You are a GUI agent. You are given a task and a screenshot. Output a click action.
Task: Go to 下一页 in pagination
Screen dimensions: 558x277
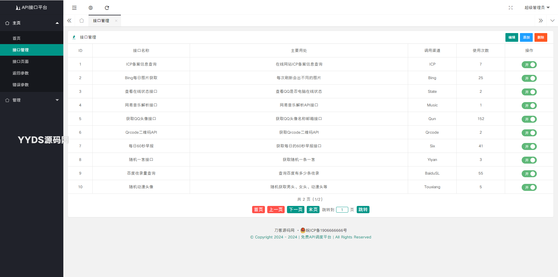tap(295, 209)
